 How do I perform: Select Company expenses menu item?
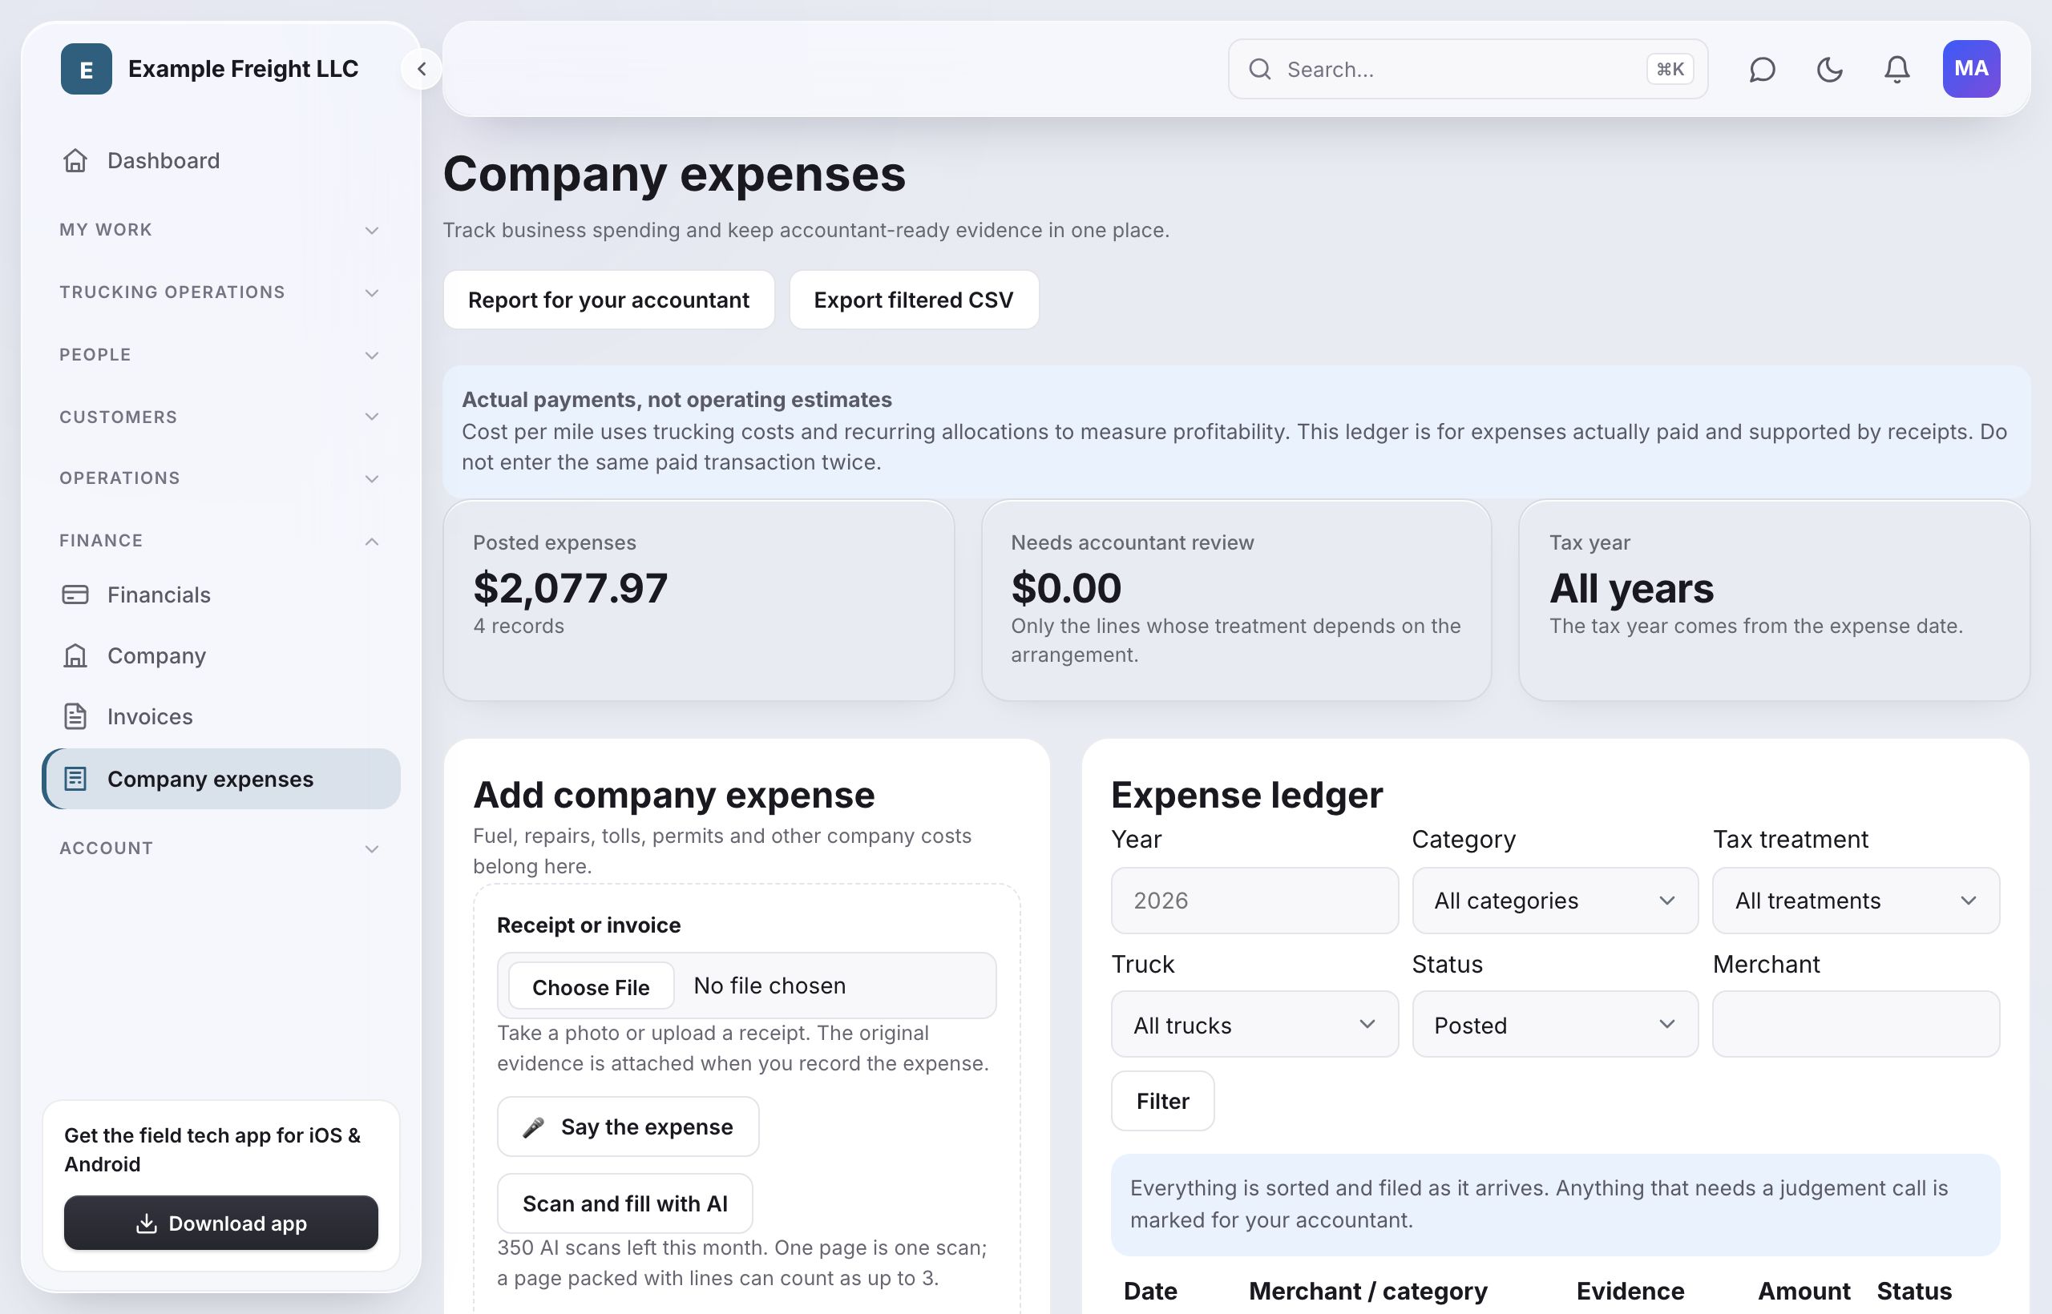(x=220, y=779)
